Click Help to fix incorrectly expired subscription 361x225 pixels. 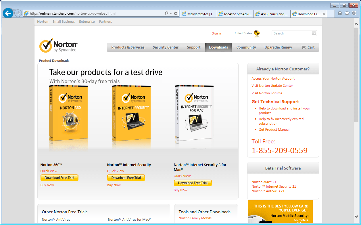pos(281,121)
